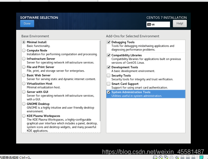Select Minimal Install base environment

point(24,42)
